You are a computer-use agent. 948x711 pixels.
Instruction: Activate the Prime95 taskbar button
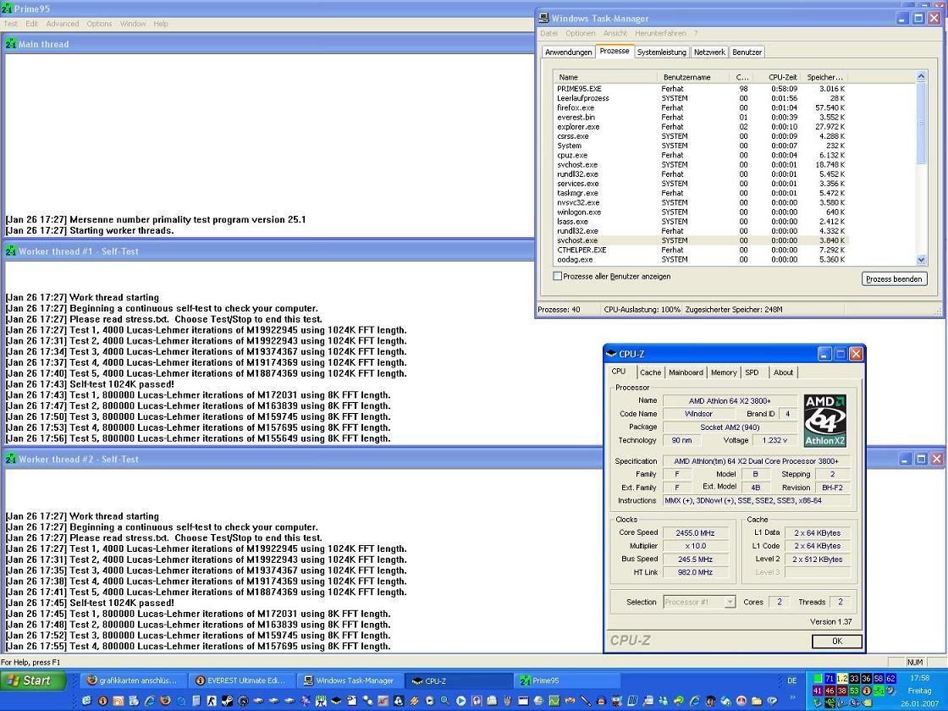567,681
